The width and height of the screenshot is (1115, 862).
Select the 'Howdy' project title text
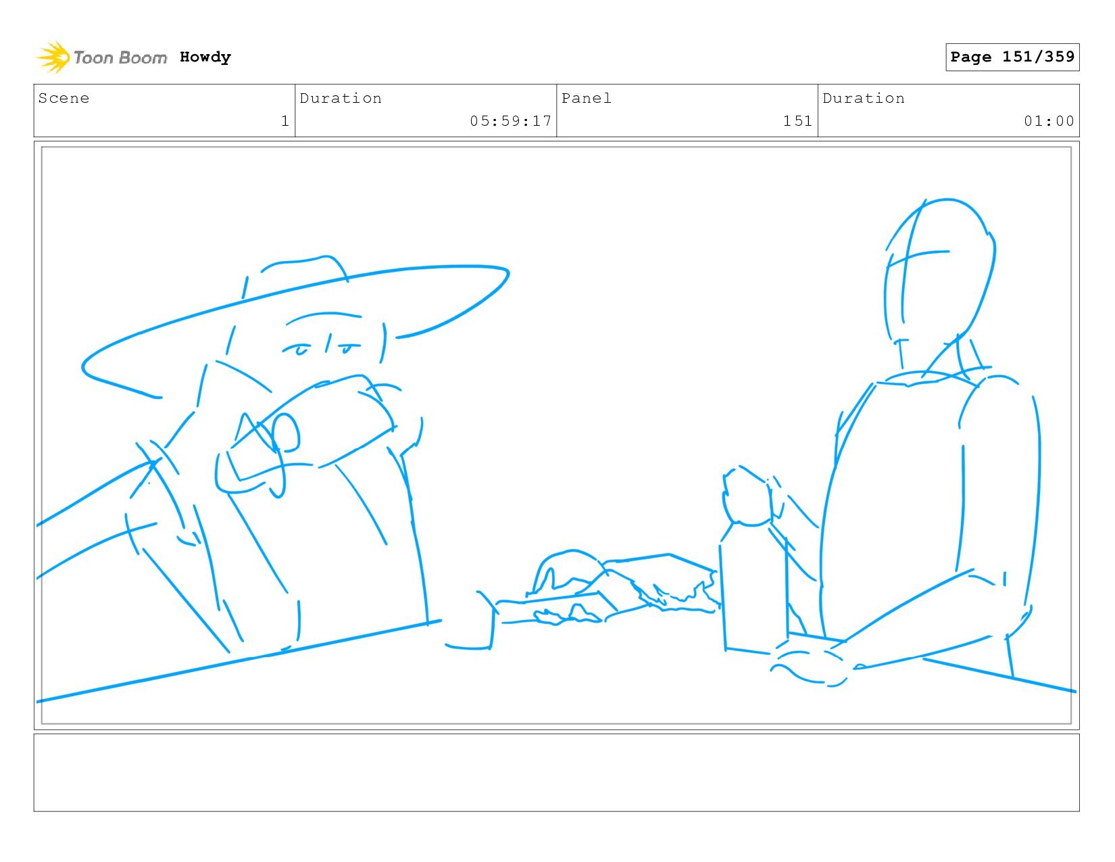[x=205, y=57]
